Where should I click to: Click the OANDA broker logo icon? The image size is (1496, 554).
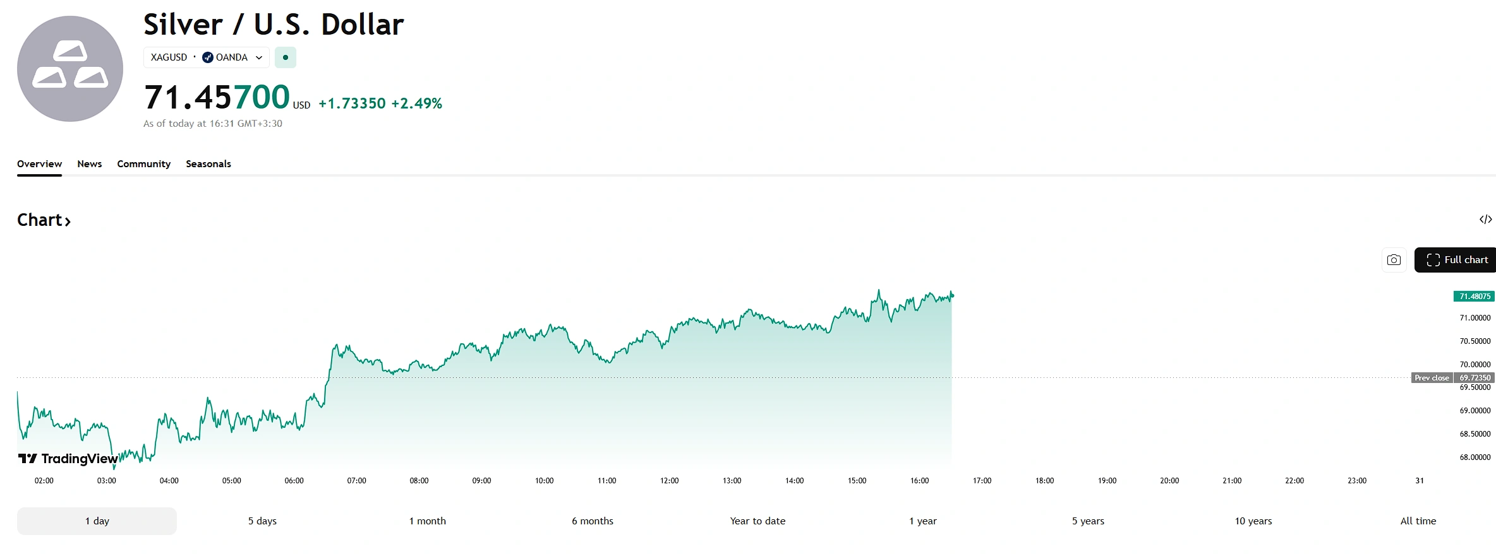pos(208,57)
